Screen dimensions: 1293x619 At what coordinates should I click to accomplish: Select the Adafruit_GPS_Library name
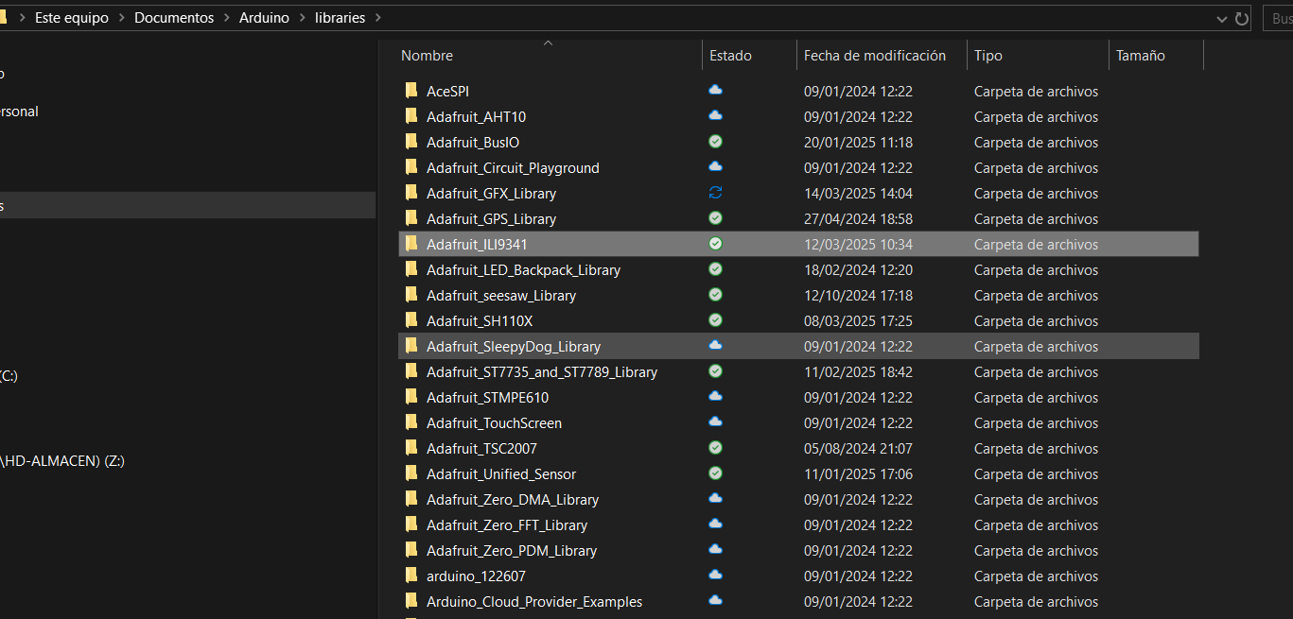tap(491, 219)
